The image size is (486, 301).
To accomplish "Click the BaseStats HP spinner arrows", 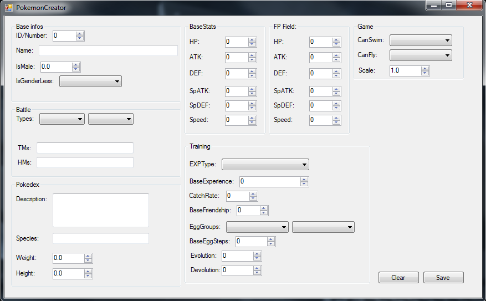I will click(252, 42).
